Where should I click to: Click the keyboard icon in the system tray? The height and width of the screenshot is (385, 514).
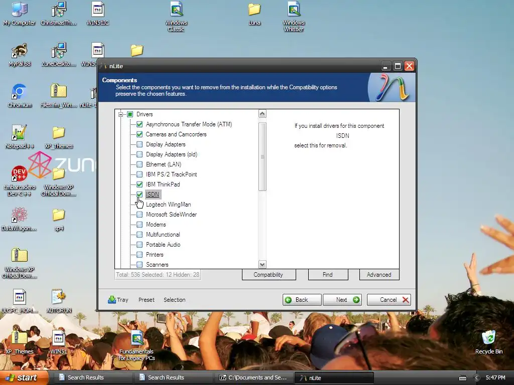coord(462,378)
